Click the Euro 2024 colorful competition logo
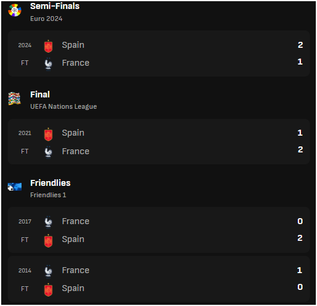The image size is (317, 306). tap(14, 10)
